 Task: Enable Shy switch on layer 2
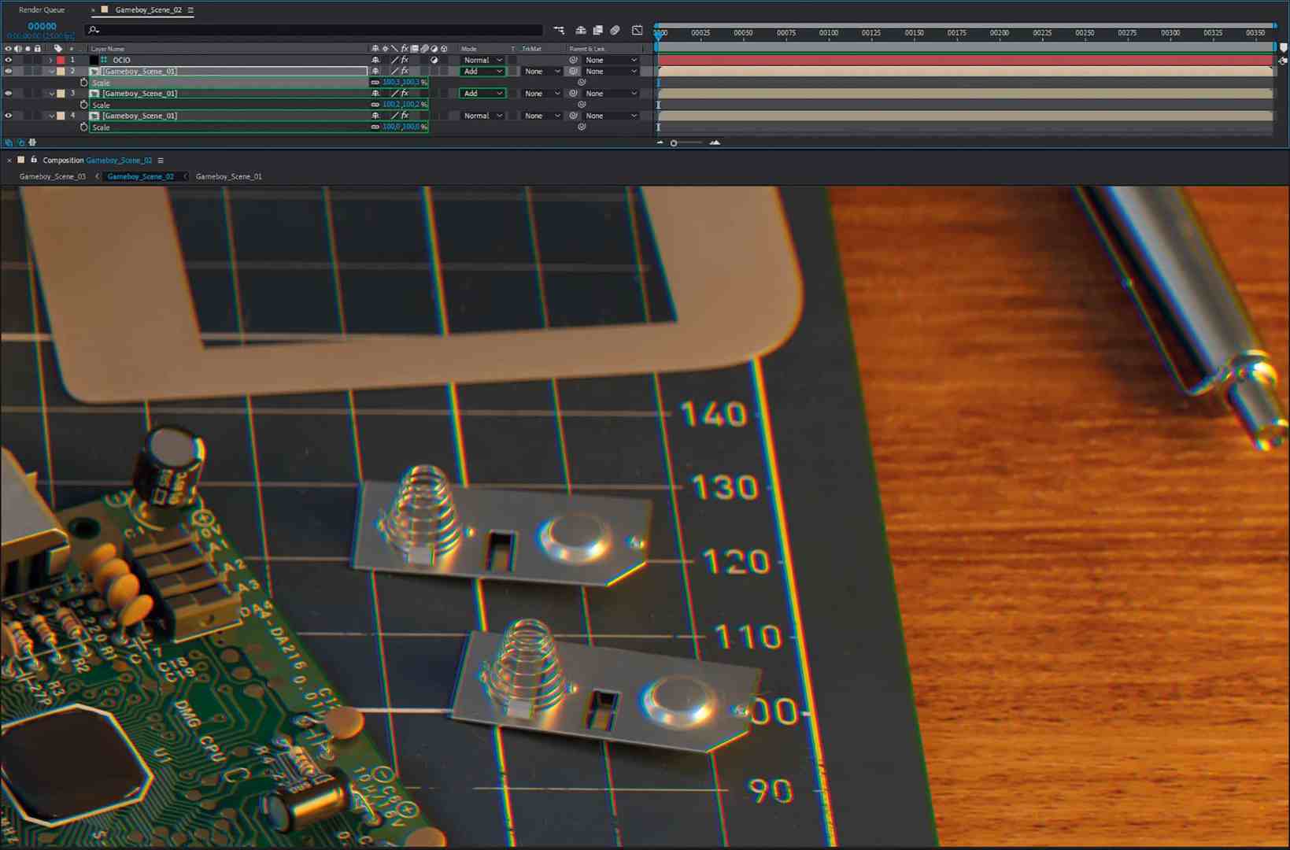coord(375,71)
